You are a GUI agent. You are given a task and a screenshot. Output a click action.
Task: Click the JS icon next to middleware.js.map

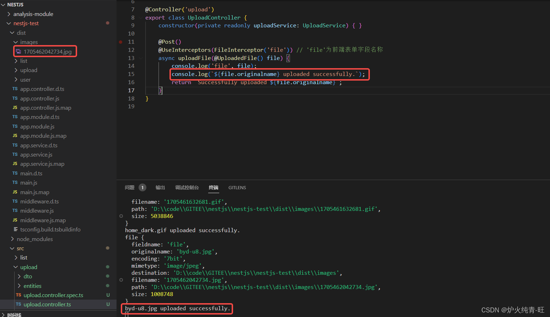(x=16, y=220)
